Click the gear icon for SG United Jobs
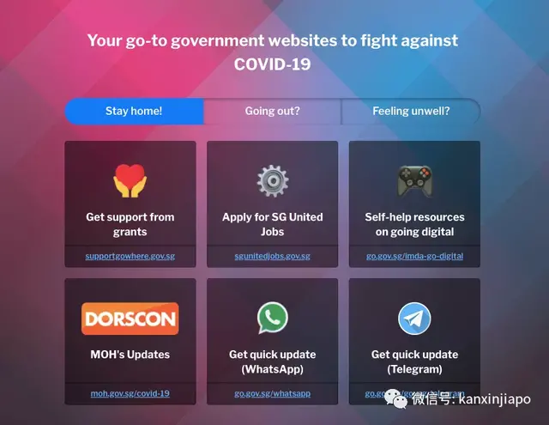The image size is (549, 425). 273,181
